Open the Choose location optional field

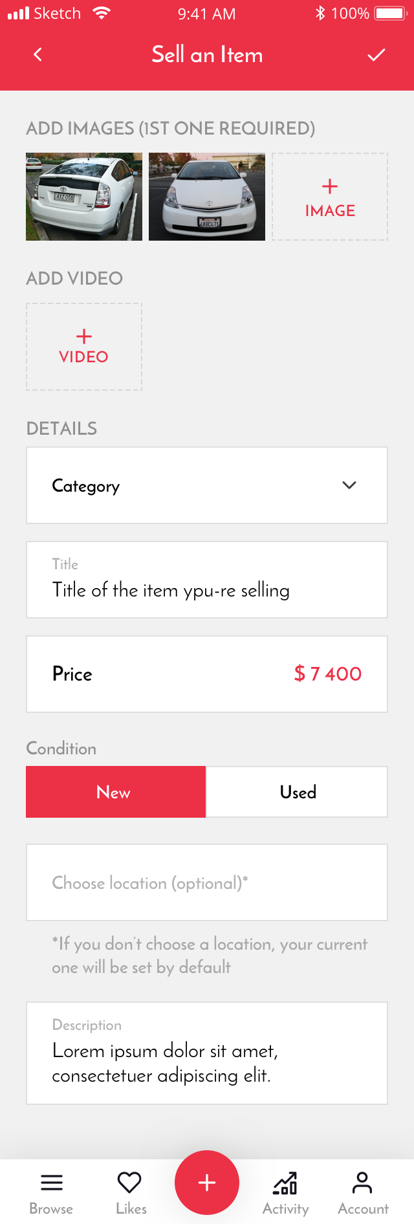click(x=207, y=882)
